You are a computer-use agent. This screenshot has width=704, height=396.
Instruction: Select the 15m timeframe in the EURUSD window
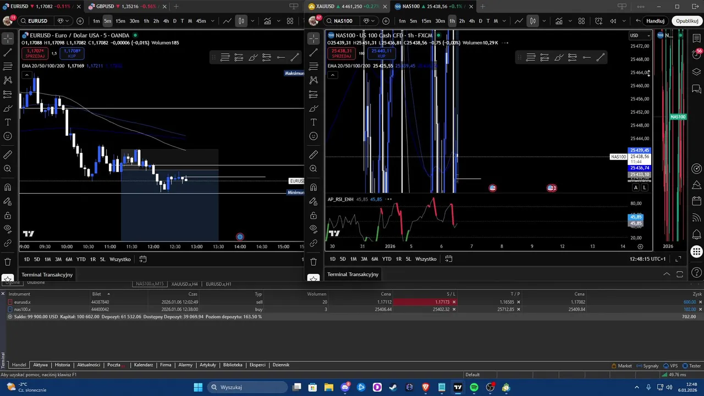[120, 21]
